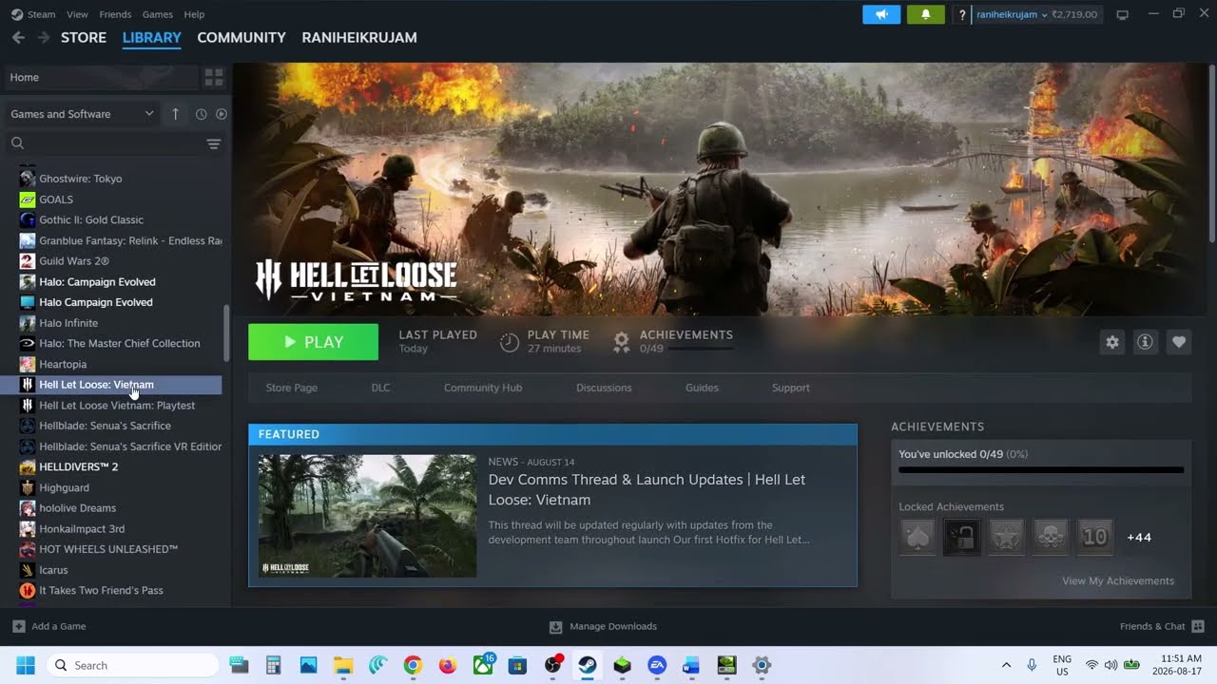This screenshot has height=684, width=1217.
Task: Open the RANIHEIKRUJAM profile tab
Action: click(359, 37)
